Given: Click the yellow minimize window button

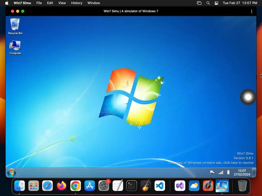Looking at the screenshot, I should [x=18, y=11].
